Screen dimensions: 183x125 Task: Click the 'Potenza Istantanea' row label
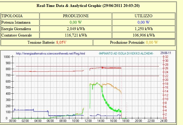(16, 22)
